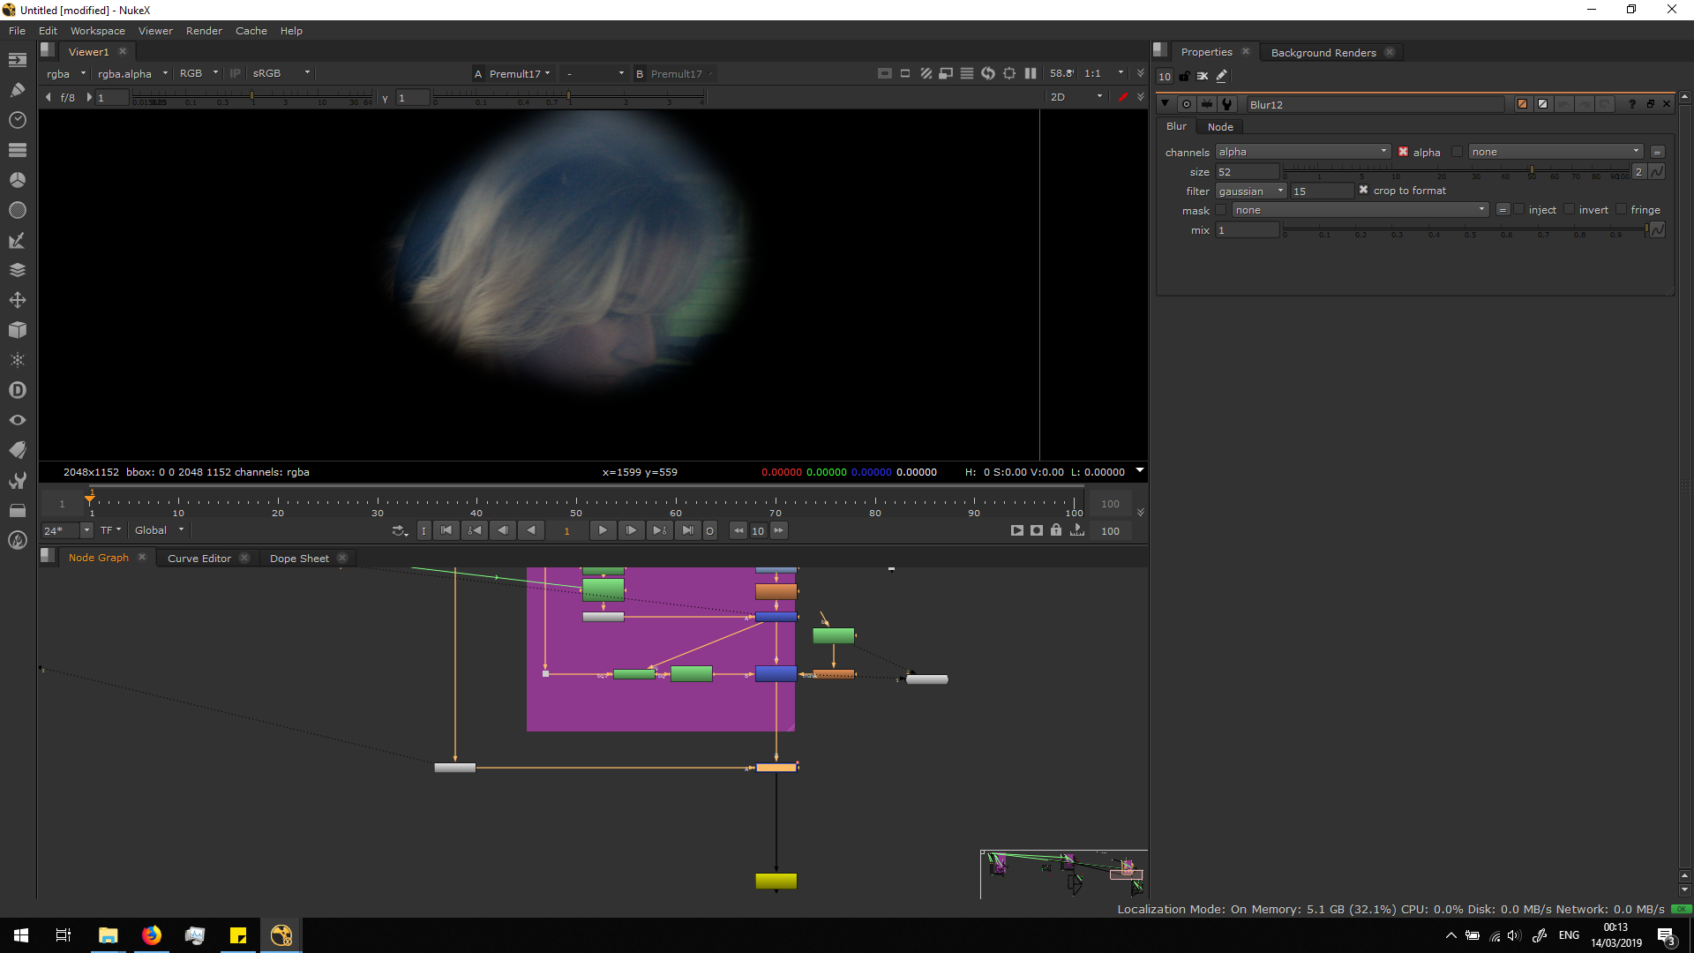Open the FurnaceCore flame icon
1694x953 pixels.
(17, 540)
